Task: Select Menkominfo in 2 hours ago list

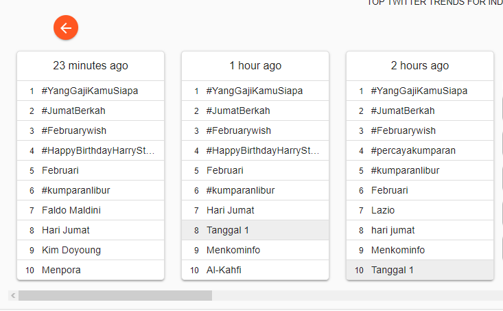Action: coord(398,250)
